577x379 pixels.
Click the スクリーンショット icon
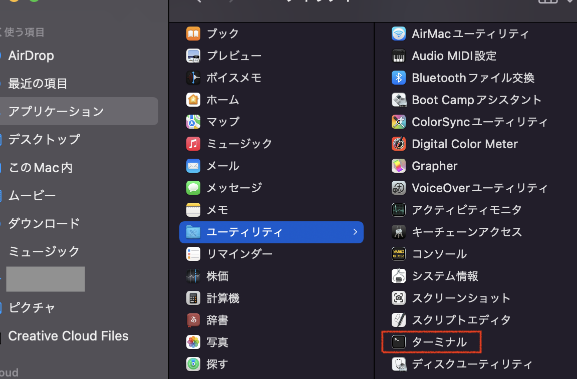(399, 298)
